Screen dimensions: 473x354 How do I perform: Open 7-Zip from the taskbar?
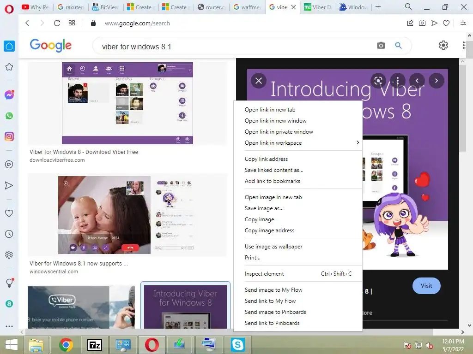[94, 345]
